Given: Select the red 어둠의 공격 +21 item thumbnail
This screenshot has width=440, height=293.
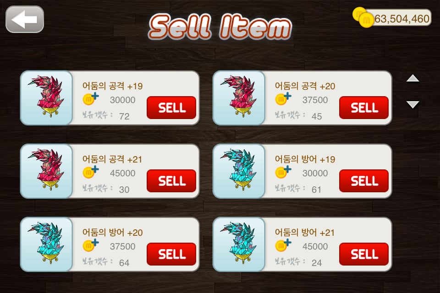Looking at the screenshot, I should [x=47, y=171].
